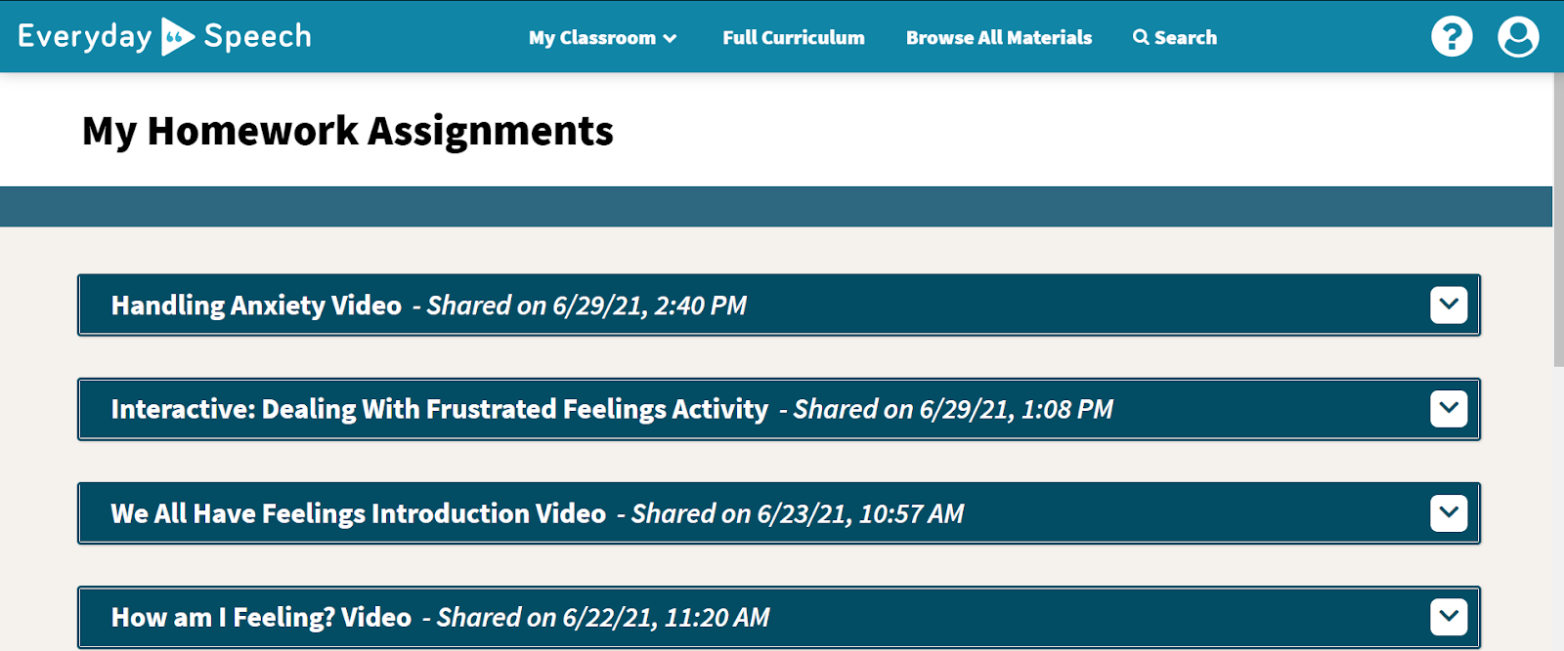Open the user profile account icon
The image size is (1564, 651).
coord(1518,37)
